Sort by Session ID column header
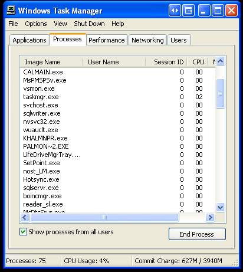Image resolution: width=243 pixels, height=272 pixels. coord(166,62)
